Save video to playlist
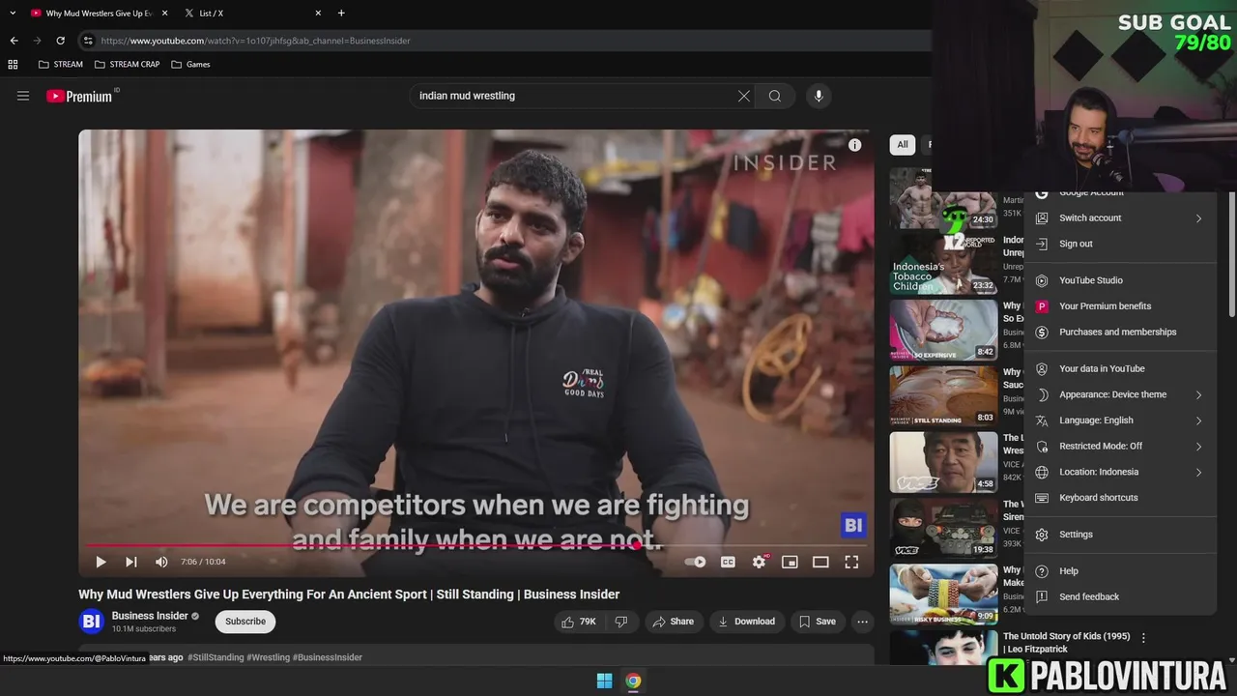Viewport: 1237px width, 696px height. 817,622
